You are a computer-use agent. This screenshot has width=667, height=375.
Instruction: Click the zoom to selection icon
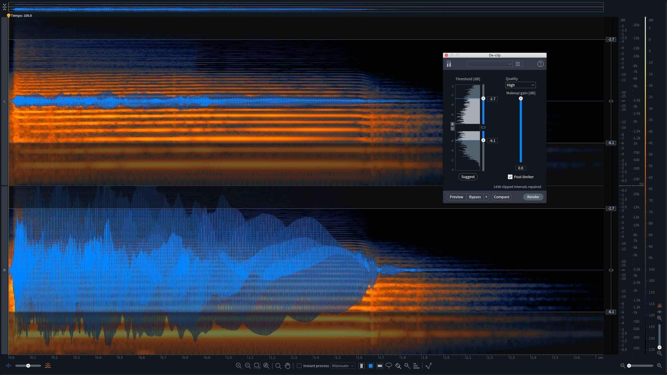pyautogui.click(x=257, y=366)
